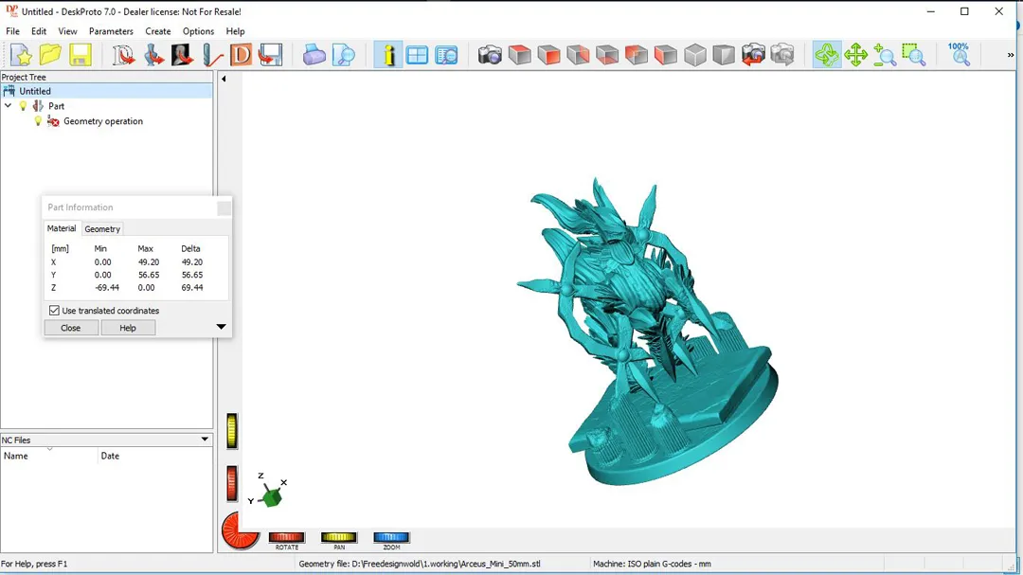Click the four-pane view layout icon
The height and width of the screenshot is (575, 1023).
(417, 55)
